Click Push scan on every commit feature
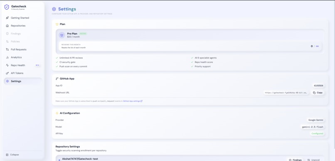The width and height of the screenshot is (335, 161). (73, 66)
